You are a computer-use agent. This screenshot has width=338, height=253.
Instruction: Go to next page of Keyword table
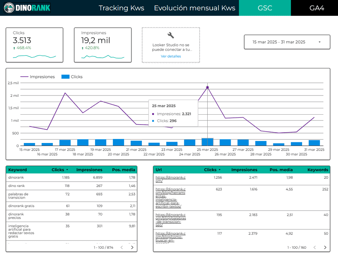[x=132, y=247]
